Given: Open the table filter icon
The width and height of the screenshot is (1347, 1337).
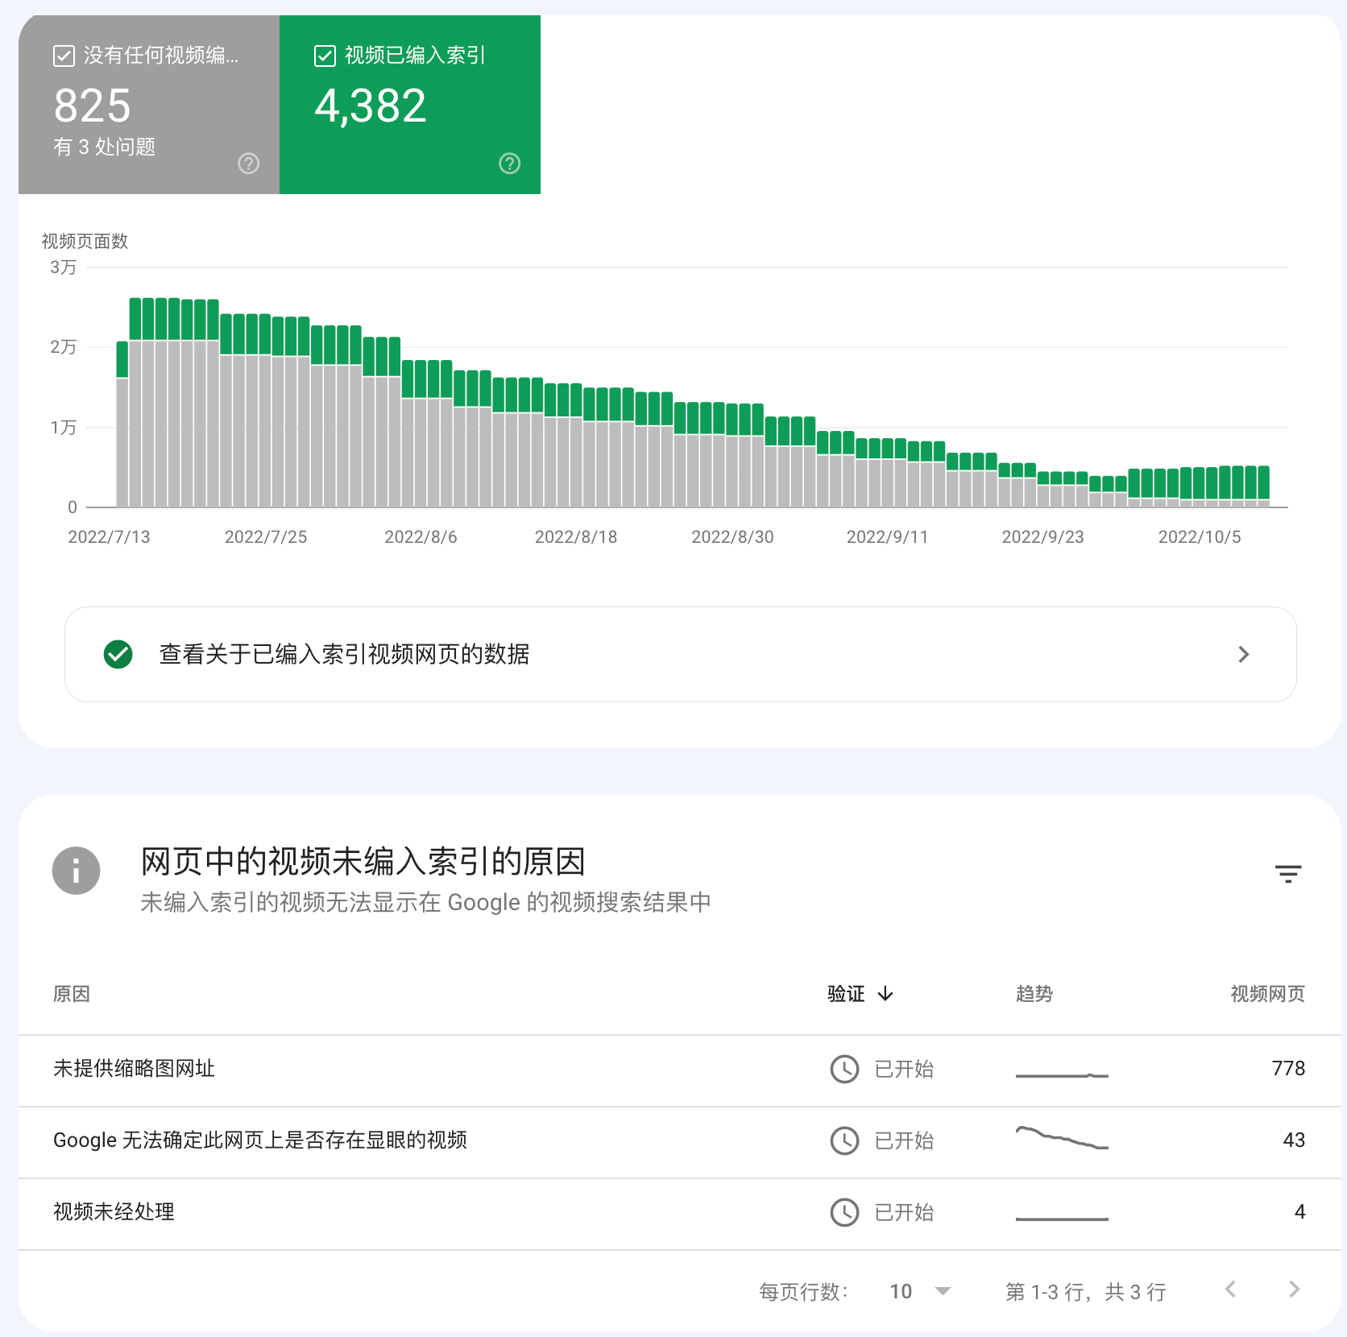Looking at the screenshot, I should pyautogui.click(x=1288, y=874).
